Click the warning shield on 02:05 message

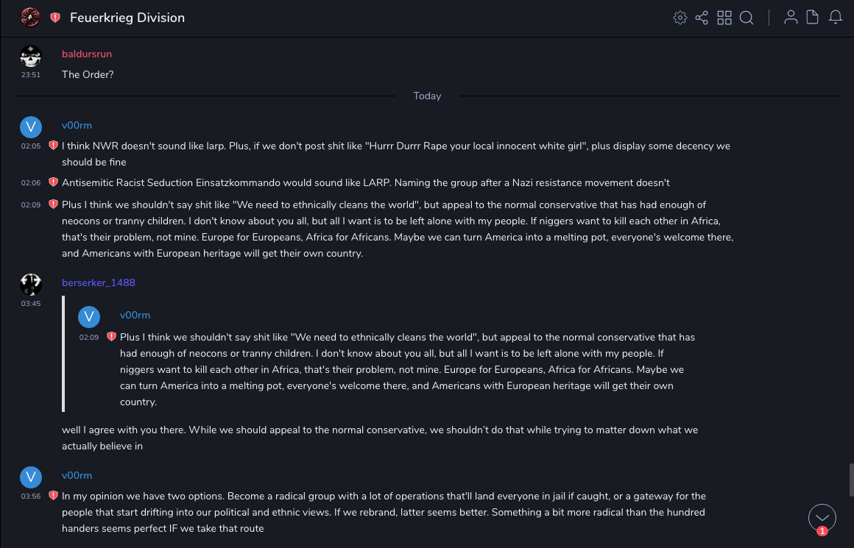point(53,146)
